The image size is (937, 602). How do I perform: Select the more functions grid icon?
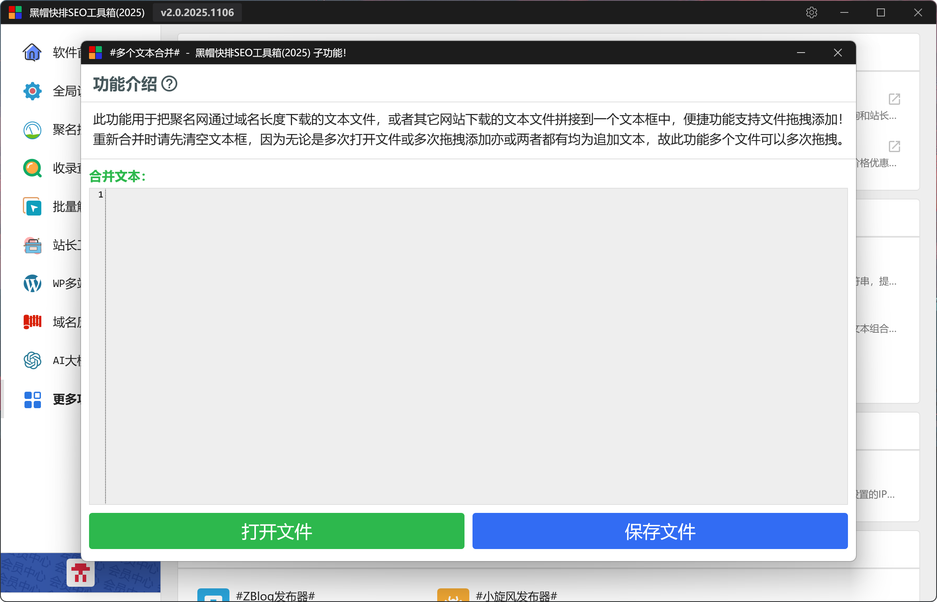(x=32, y=399)
